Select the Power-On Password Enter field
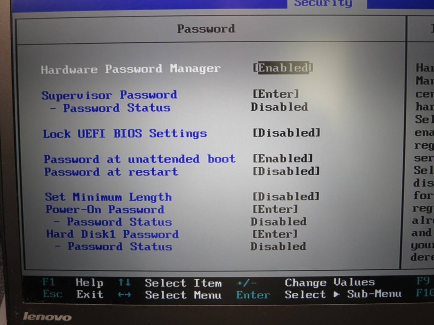 275,209
